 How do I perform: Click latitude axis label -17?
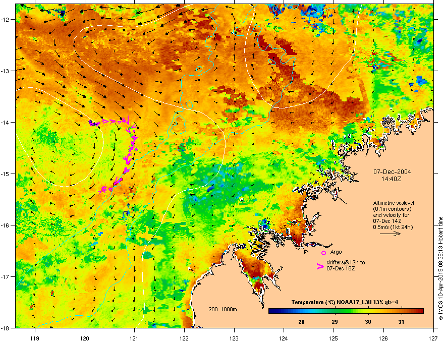[5, 276]
